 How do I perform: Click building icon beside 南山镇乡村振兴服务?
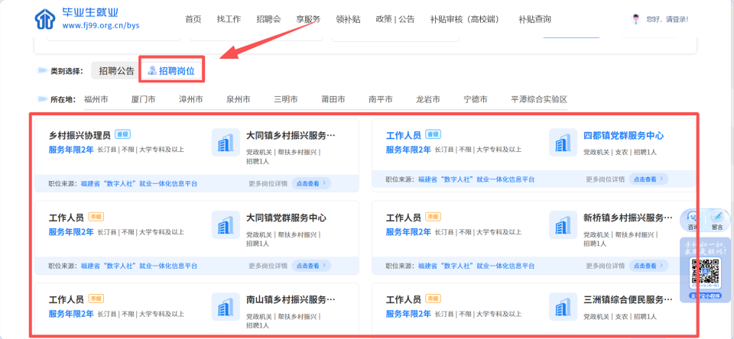(x=226, y=307)
